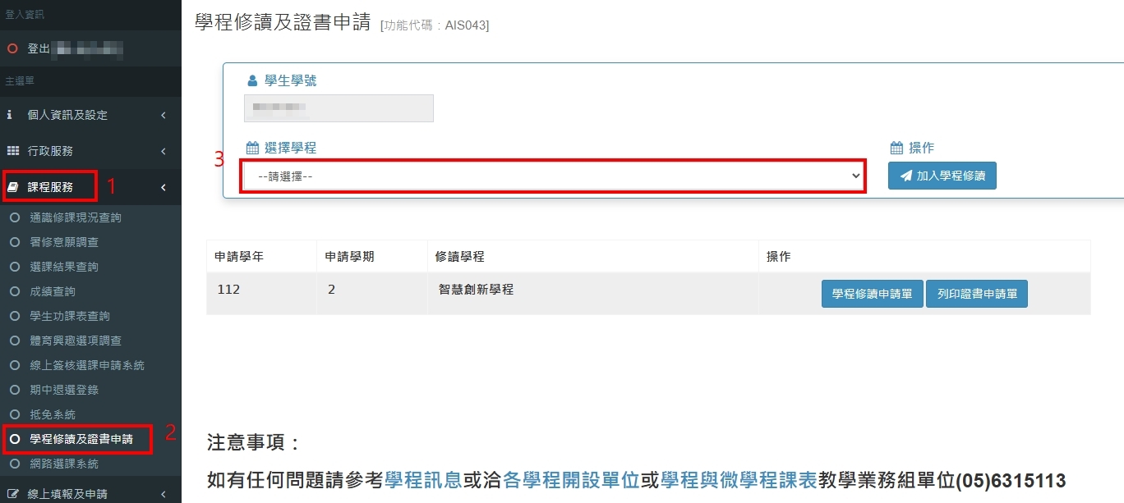Collapse the 課程服務 menu chevron
Image resolution: width=1124 pixels, height=503 pixels.
click(164, 187)
